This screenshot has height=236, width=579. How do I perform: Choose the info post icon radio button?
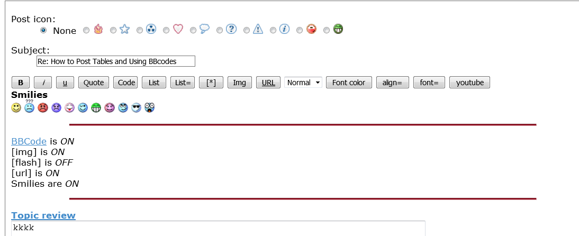point(273,30)
